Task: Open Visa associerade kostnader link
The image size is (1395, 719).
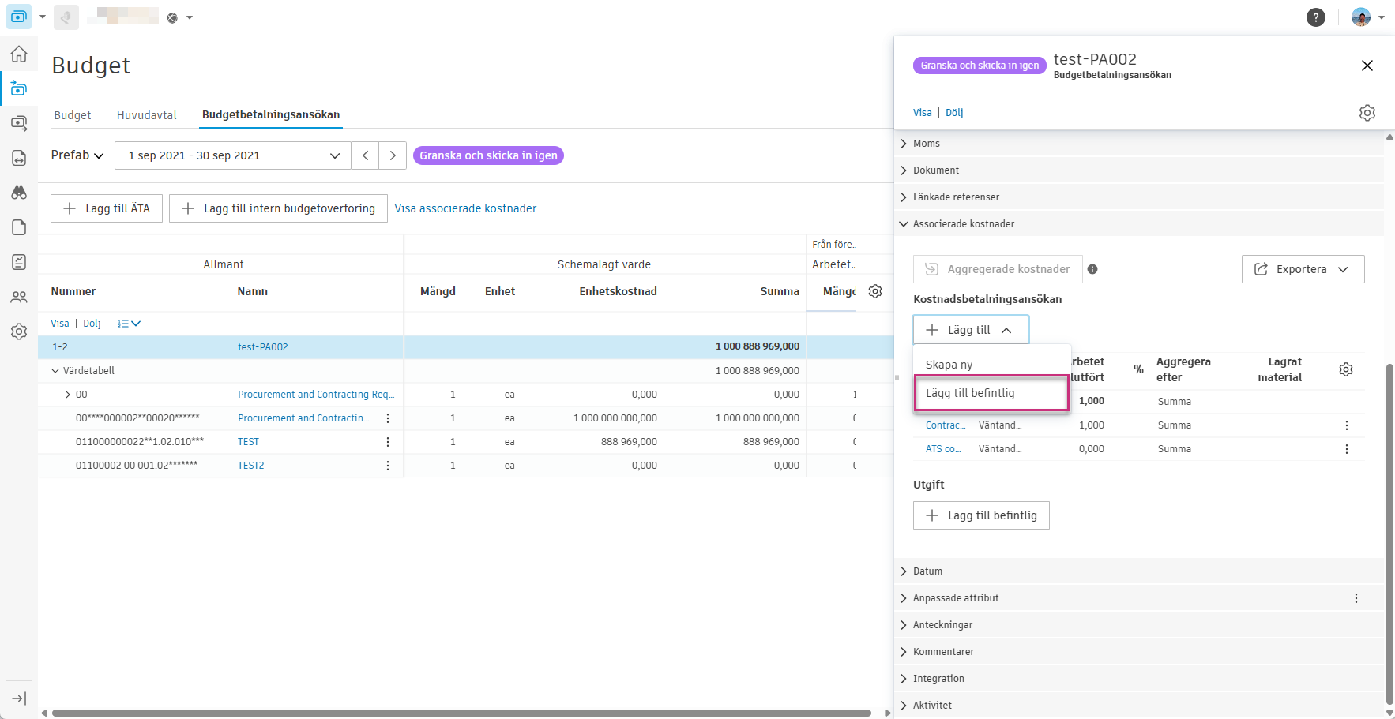Action: 465,208
